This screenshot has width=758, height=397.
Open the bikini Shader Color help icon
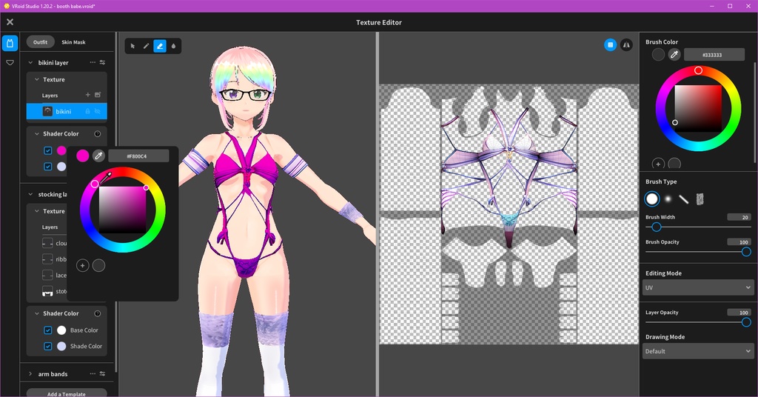click(97, 133)
